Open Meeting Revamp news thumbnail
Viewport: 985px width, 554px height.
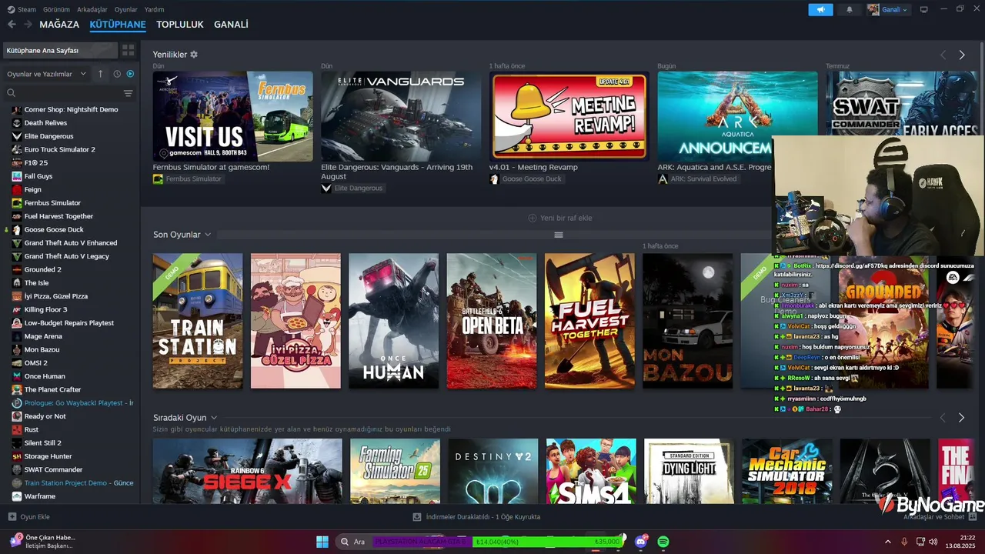point(569,116)
